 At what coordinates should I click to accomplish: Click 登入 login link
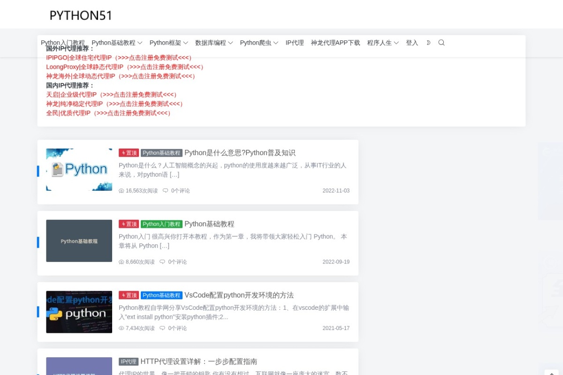[412, 43]
